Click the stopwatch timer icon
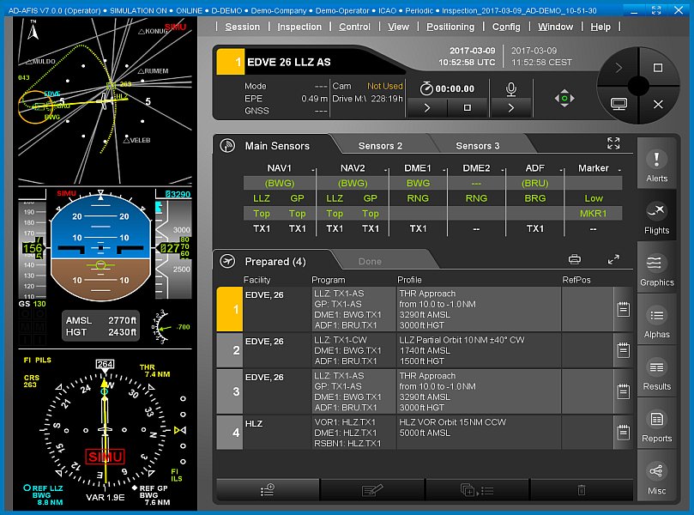This screenshot has width=694, height=515. coord(426,88)
